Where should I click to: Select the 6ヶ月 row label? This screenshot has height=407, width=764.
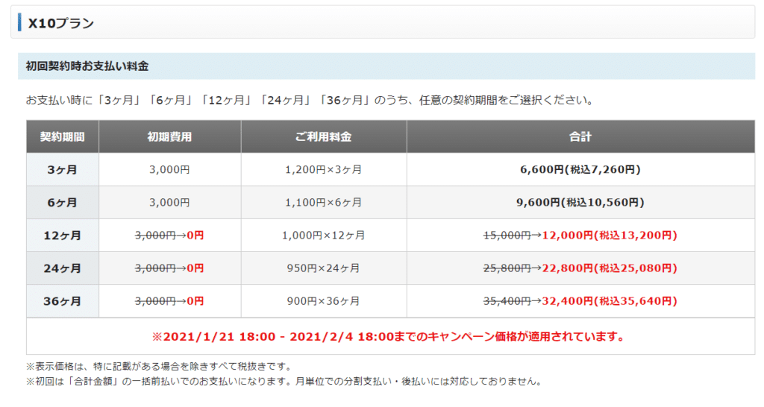pos(63,203)
